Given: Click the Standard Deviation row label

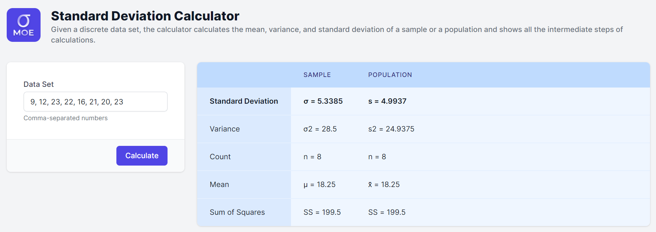Looking at the screenshot, I should (244, 101).
